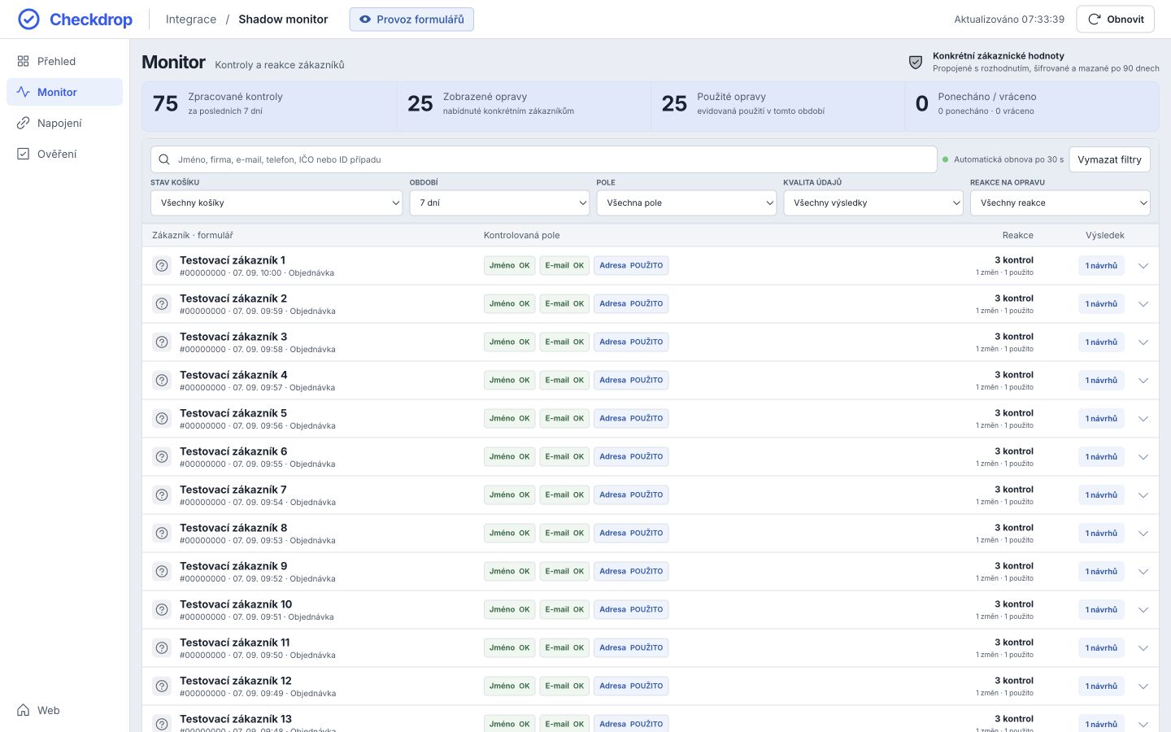Click question-mark icon of Testovací zákazník 2

pyautogui.click(x=162, y=304)
